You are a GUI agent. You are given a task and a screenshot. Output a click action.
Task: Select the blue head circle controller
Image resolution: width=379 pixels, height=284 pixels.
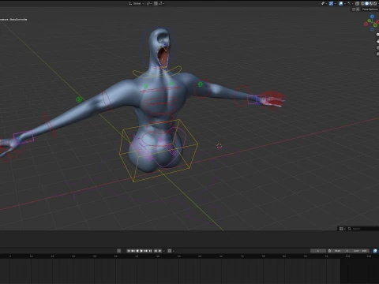pyautogui.click(x=158, y=47)
